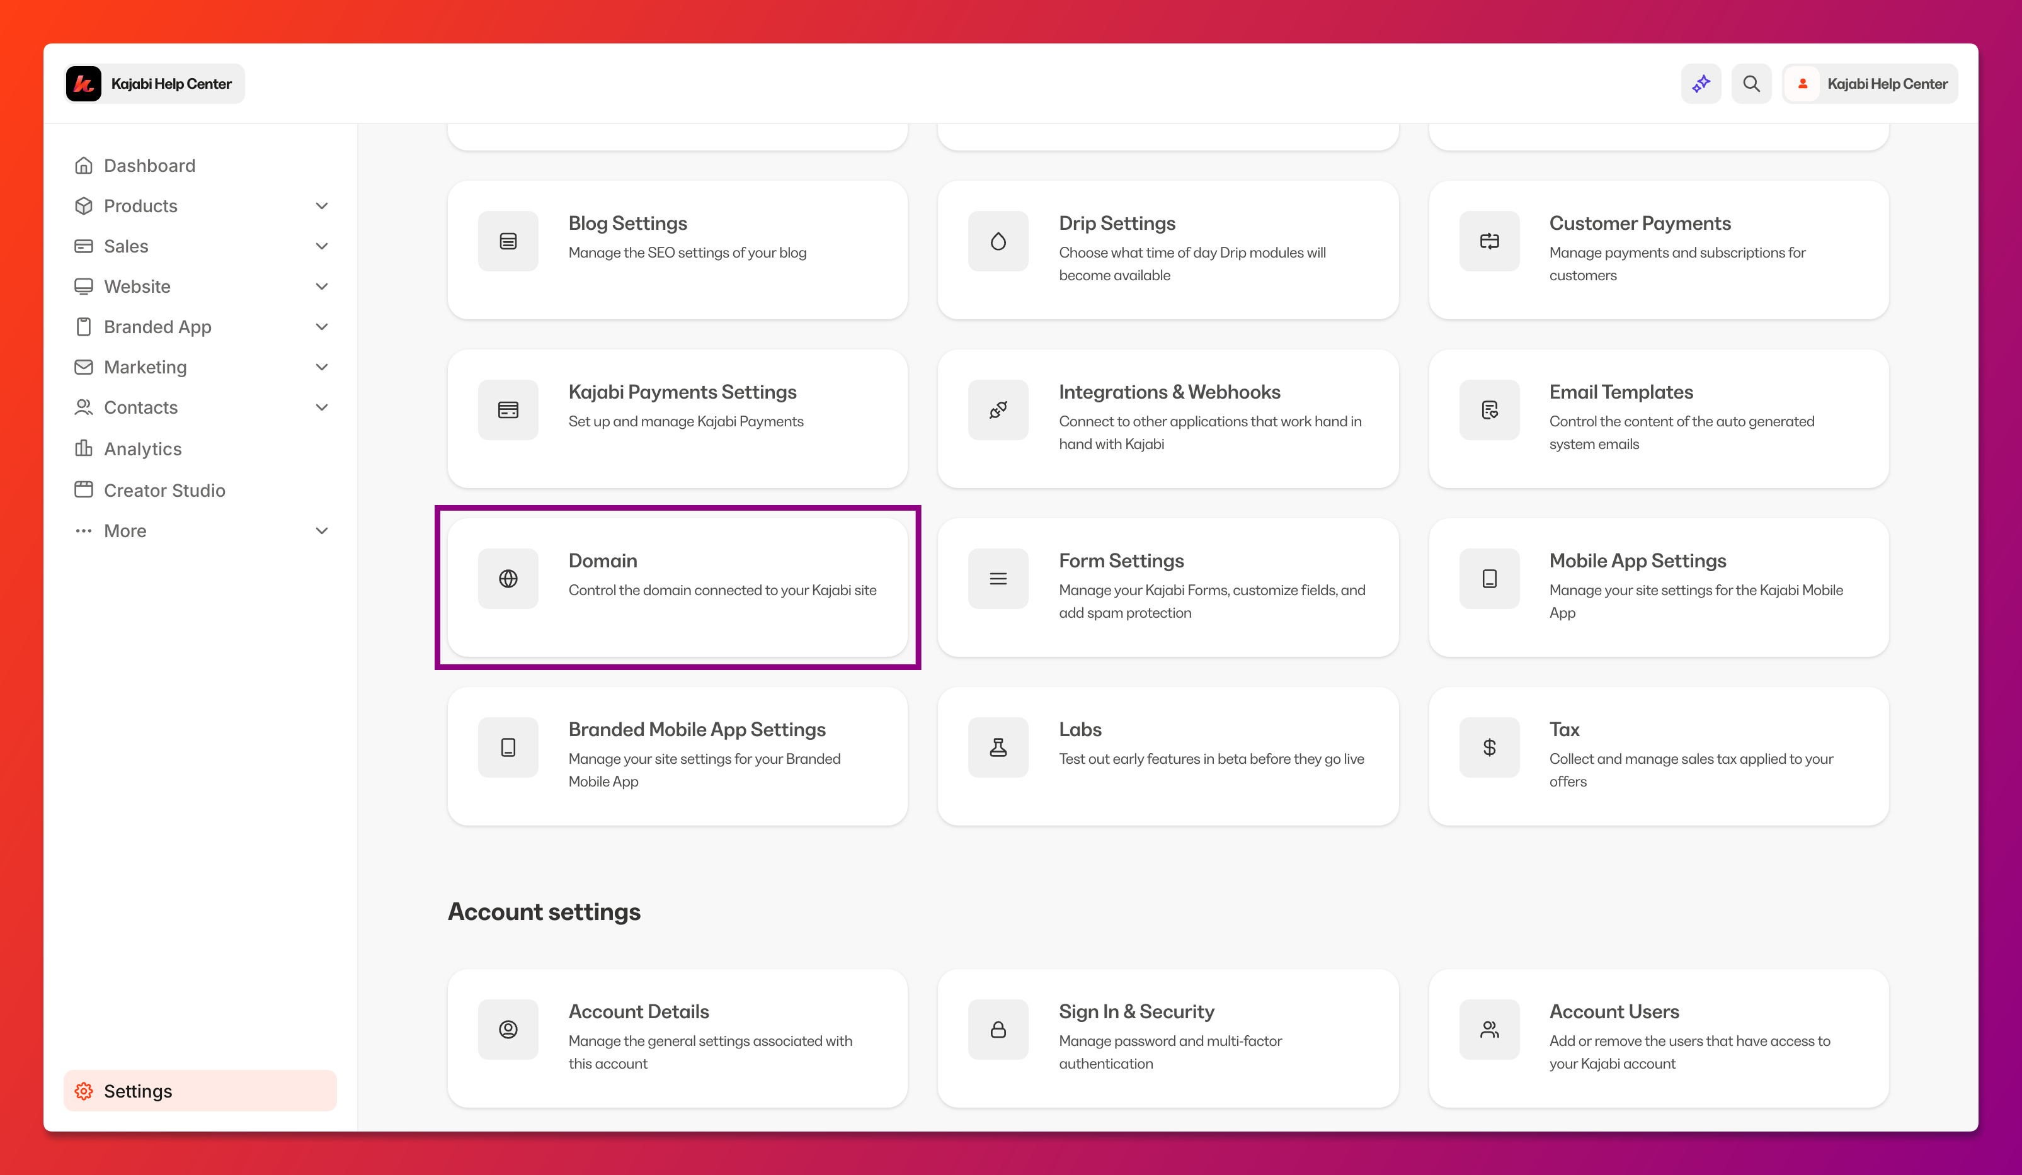The width and height of the screenshot is (2022, 1175).
Task: Click the user avatar icon in header
Action: tap(1802, 84)
